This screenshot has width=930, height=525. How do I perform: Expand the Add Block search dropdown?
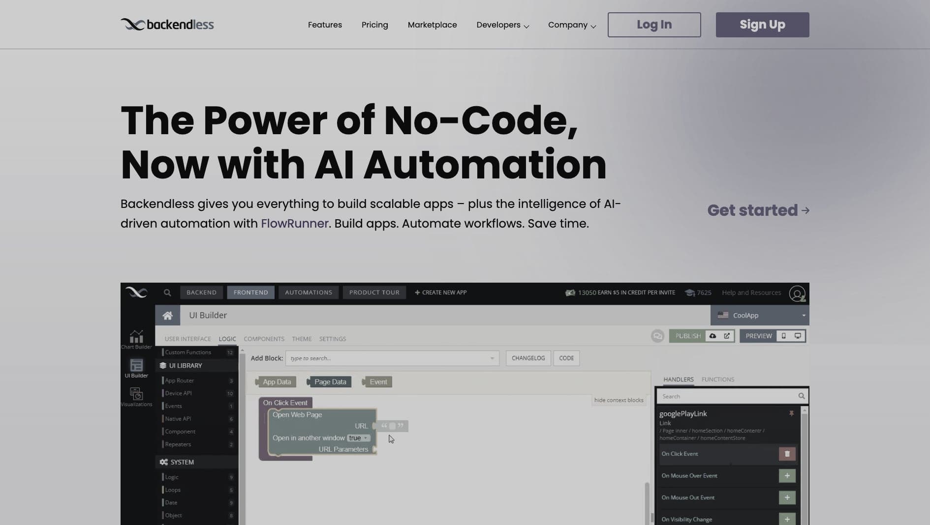492,358
